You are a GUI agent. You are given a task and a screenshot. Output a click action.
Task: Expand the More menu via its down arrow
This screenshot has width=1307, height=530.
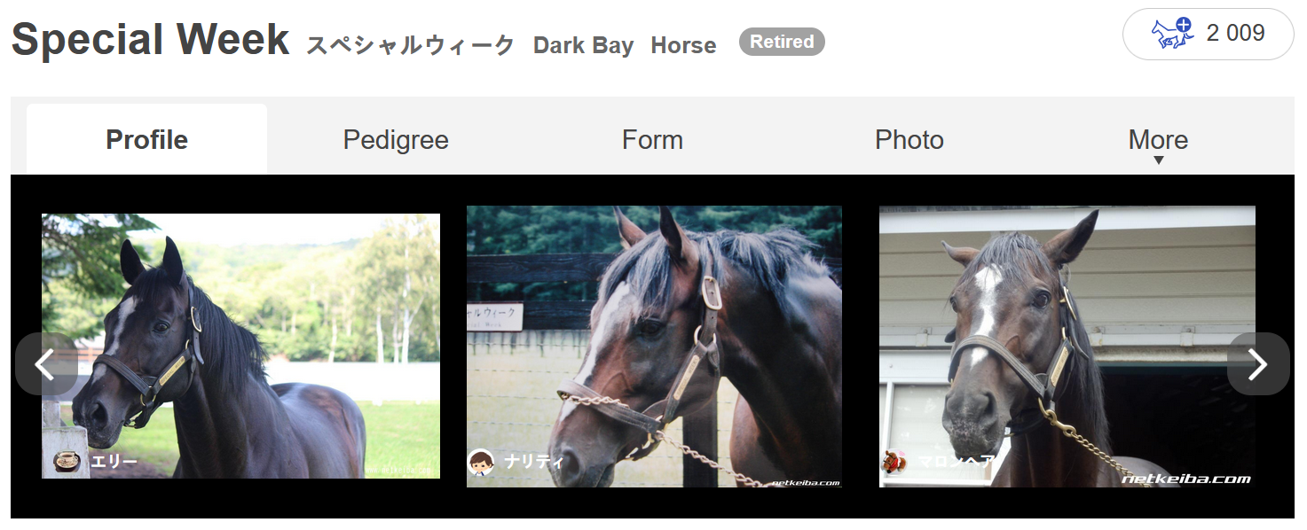point(1158,160)
